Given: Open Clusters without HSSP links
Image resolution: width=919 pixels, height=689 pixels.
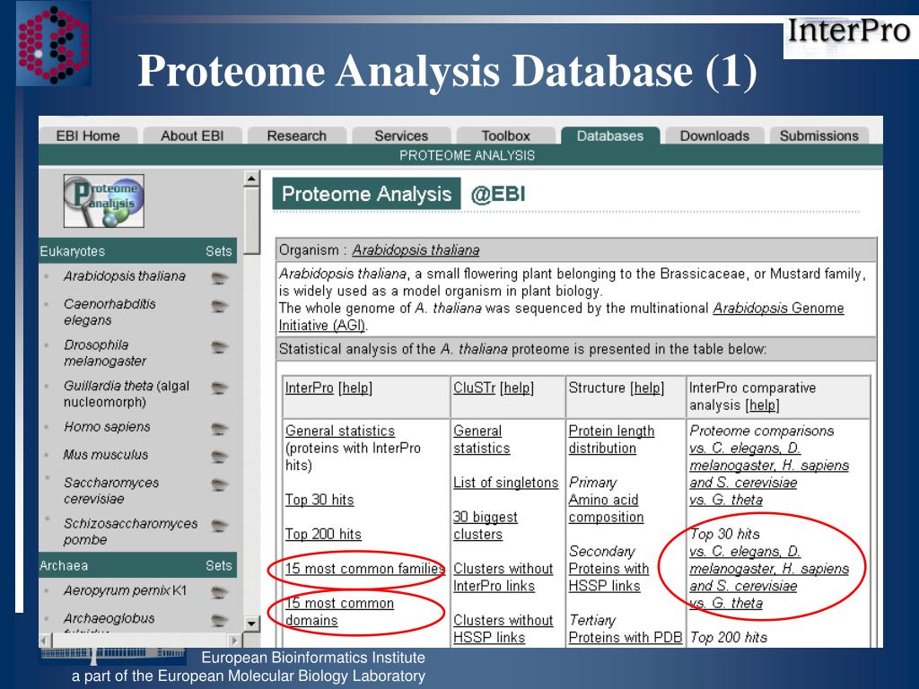Looking at the screenshot, I should click(503, 629).
